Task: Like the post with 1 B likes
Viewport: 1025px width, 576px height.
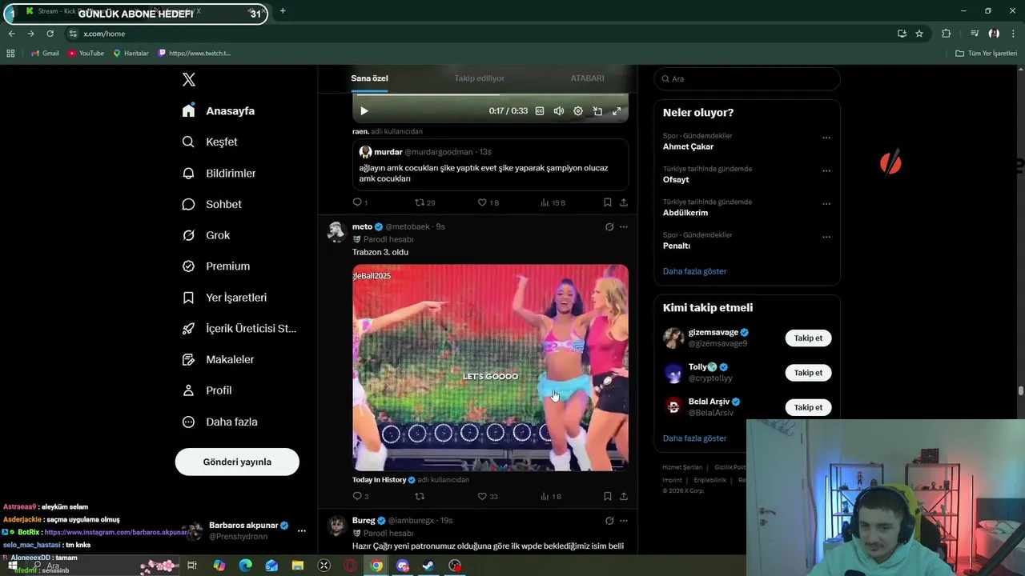Action: pyautogui.click(x=488, y=202)
